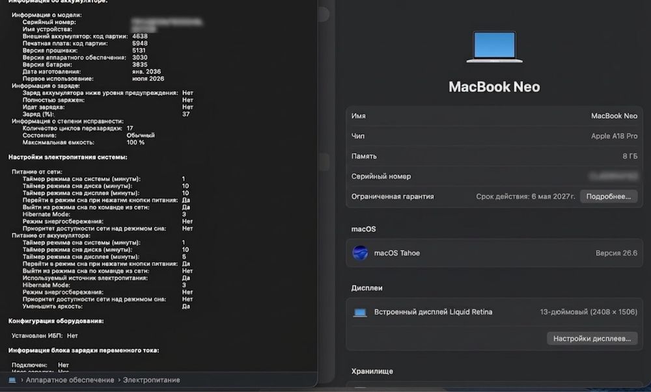
Task: Click the Полностью заряжен row
Action: 107,100
